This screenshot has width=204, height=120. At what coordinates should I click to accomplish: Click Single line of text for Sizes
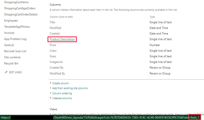tap(161, 56)
